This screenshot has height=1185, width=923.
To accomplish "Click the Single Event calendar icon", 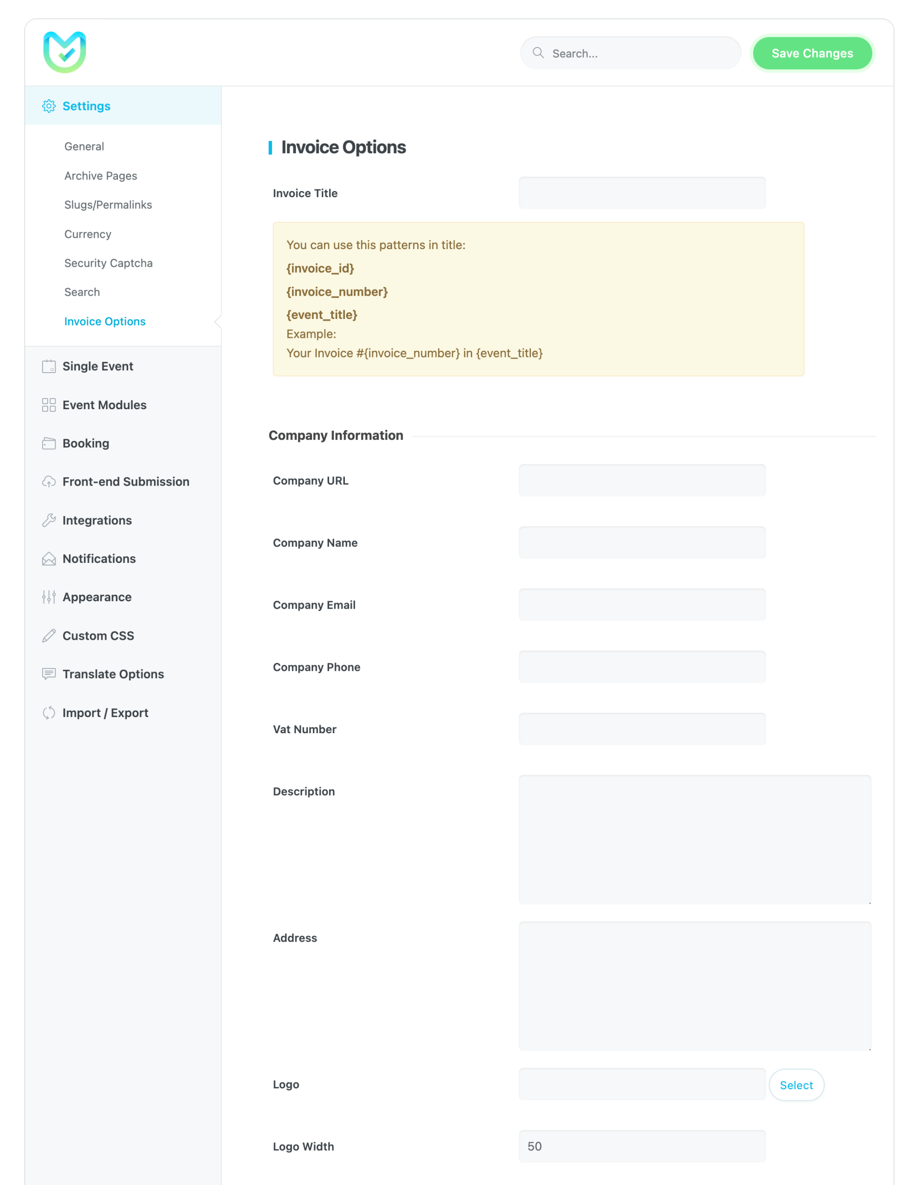I will [49, 366].
